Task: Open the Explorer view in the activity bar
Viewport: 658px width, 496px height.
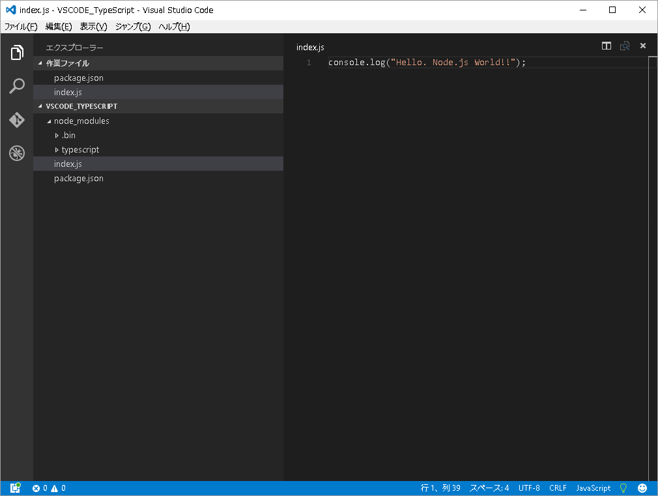Action: pos(17,53)
